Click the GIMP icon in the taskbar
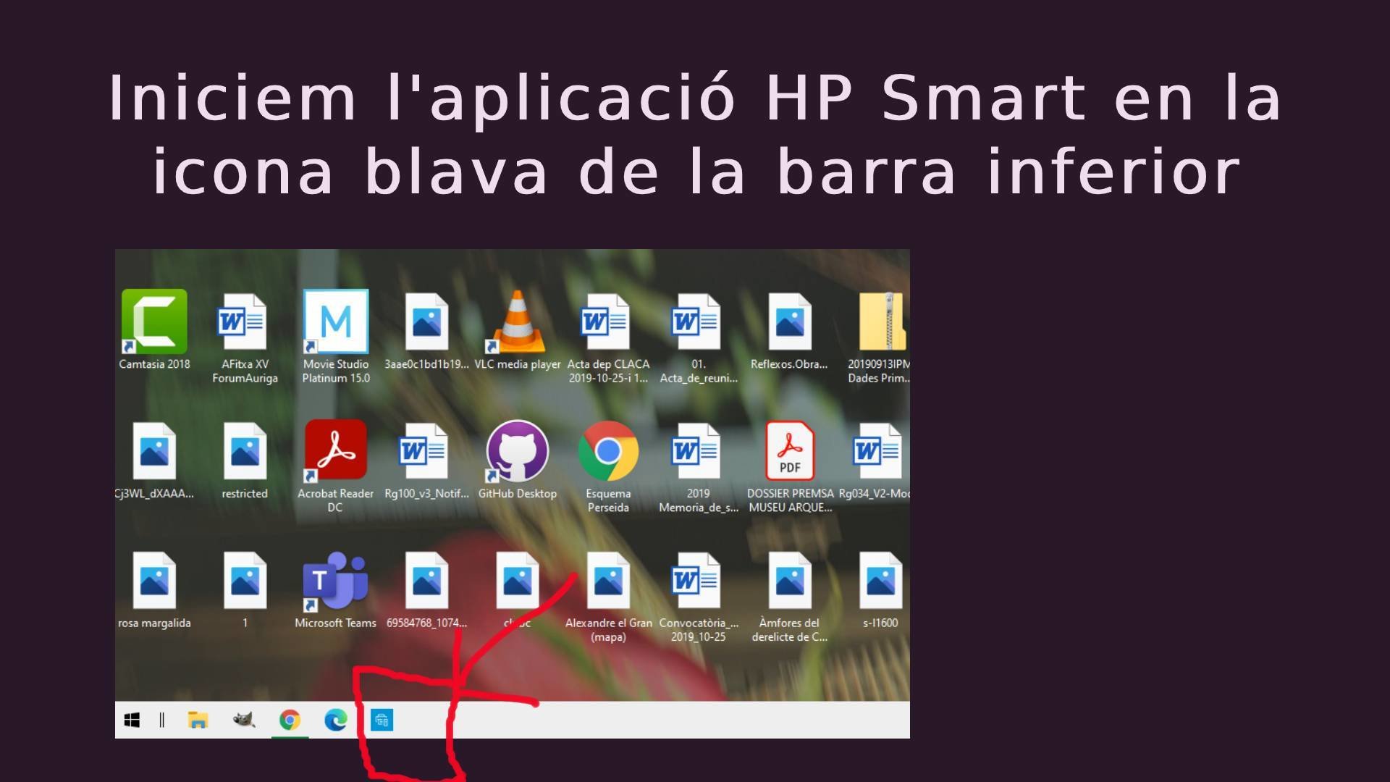The height and width of the screenshot is (782, 1390). click(x=243, y=720)
